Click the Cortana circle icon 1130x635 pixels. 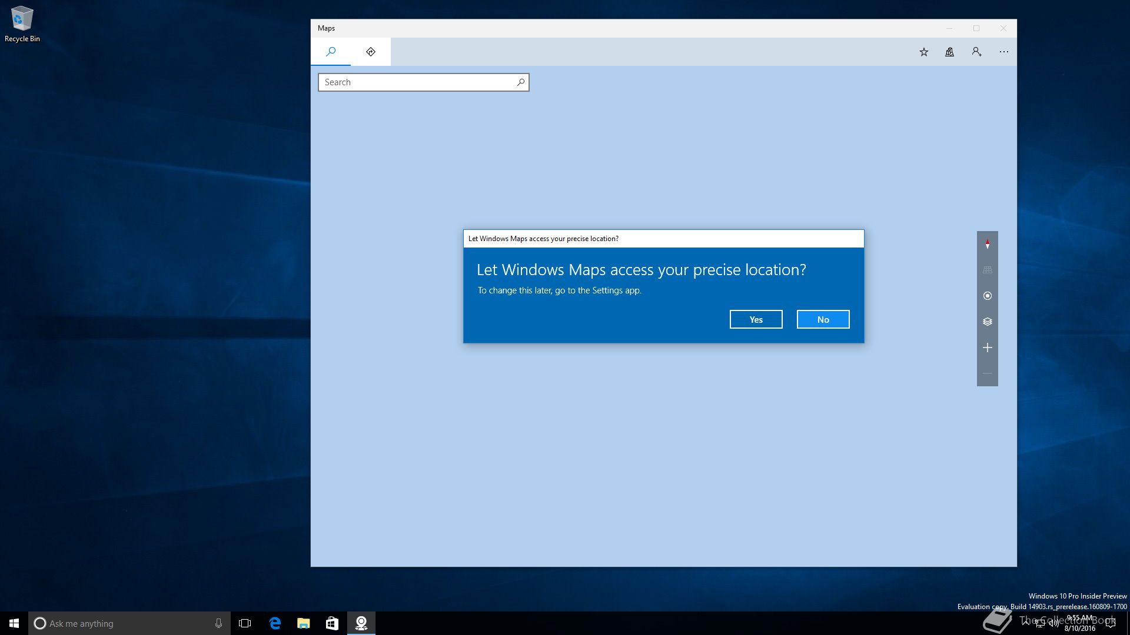40,623
